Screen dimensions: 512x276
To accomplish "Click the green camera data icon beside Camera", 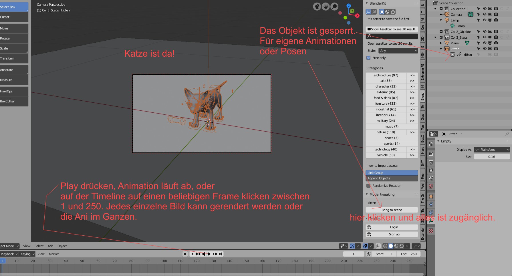I will click(x=470, y=14).
